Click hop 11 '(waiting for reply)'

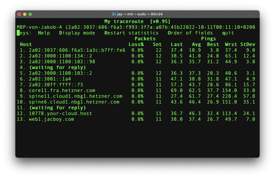pos(57,108)
